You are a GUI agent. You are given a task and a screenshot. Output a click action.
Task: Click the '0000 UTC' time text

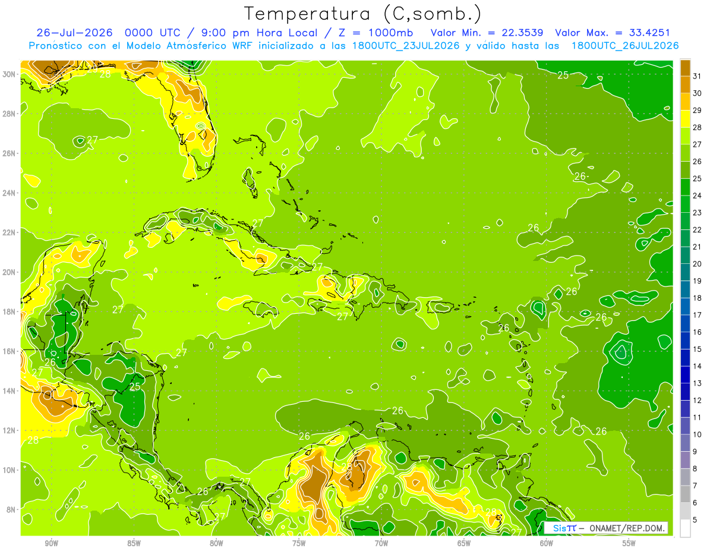153,33
